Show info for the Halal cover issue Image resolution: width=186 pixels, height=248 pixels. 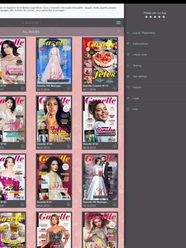(22, 146)
